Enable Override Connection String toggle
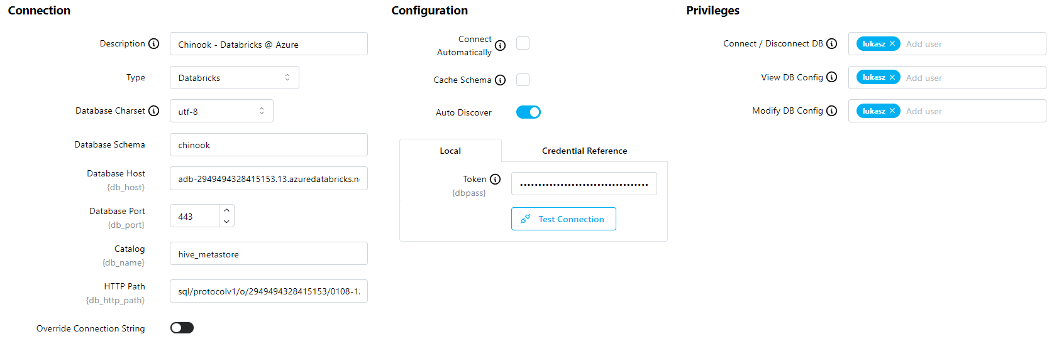Screen dimensions: 1059x339 [182, 328]
